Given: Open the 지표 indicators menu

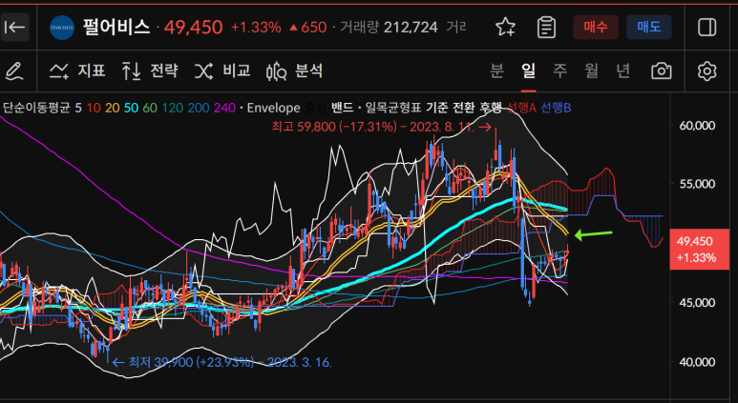Looking at the screenshot, I should point(77,71).
